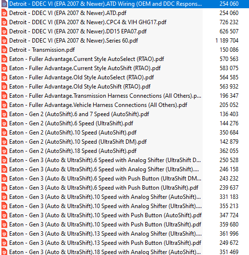Click the PDF icon for Gen 2 18 Speed (AutoShift)

(4, 151)
